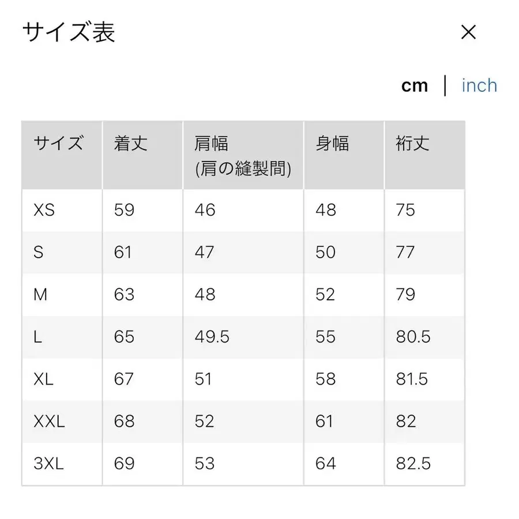The image size is (519, 519).
Task: Click the サイズ column header
Action: pyautogui.click(x=58, y=145)
